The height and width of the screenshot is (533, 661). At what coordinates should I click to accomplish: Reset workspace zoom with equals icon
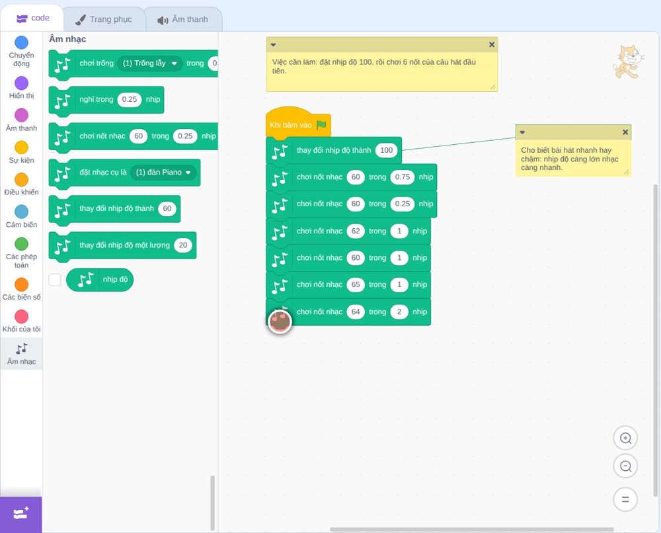coord(625,499)
